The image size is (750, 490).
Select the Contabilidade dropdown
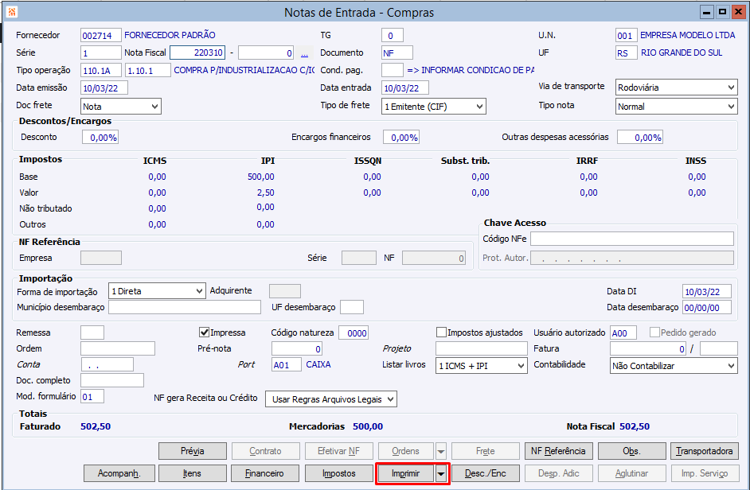[674, 365]
